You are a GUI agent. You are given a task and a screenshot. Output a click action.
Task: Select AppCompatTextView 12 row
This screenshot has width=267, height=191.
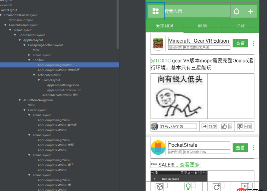point(59,90)
